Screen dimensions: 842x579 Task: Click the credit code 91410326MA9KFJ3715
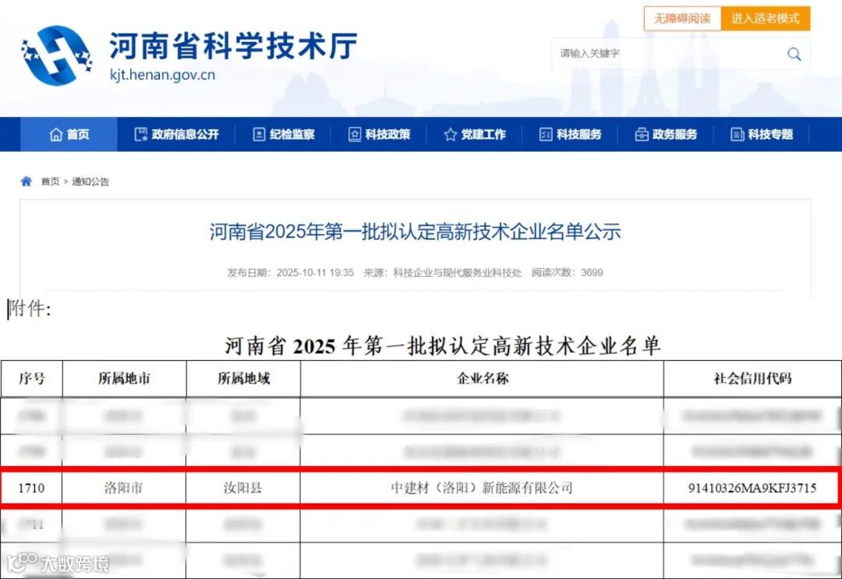coord(752,488)
